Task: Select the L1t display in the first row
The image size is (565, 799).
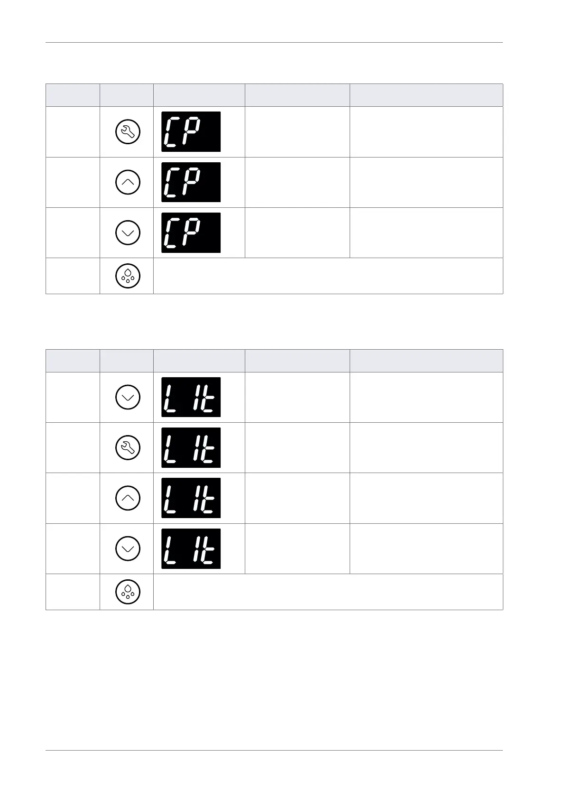Action: 191,397
